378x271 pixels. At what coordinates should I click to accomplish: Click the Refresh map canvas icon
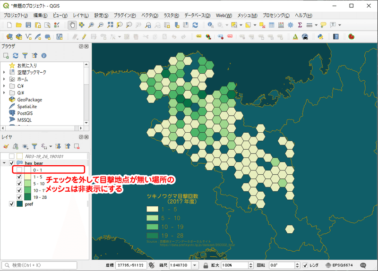click(x=195, y=25)
